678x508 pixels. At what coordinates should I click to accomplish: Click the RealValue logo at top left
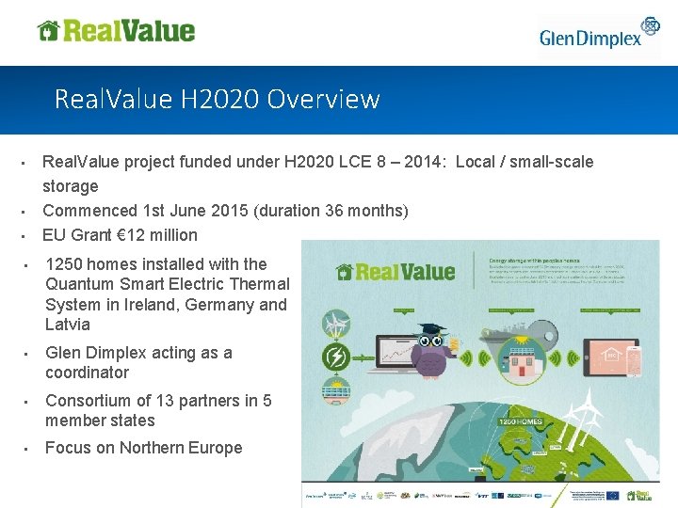116,31
